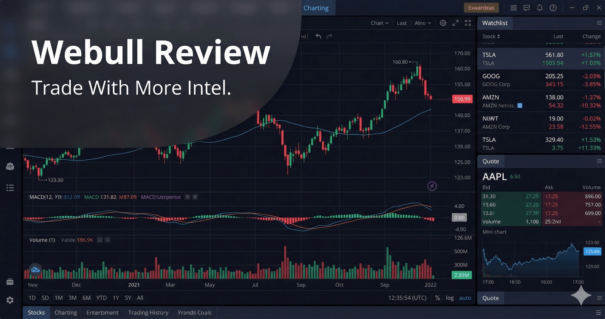Enter fullscreen chart mode
Screen dimensions: 605x319
(468, 23)
